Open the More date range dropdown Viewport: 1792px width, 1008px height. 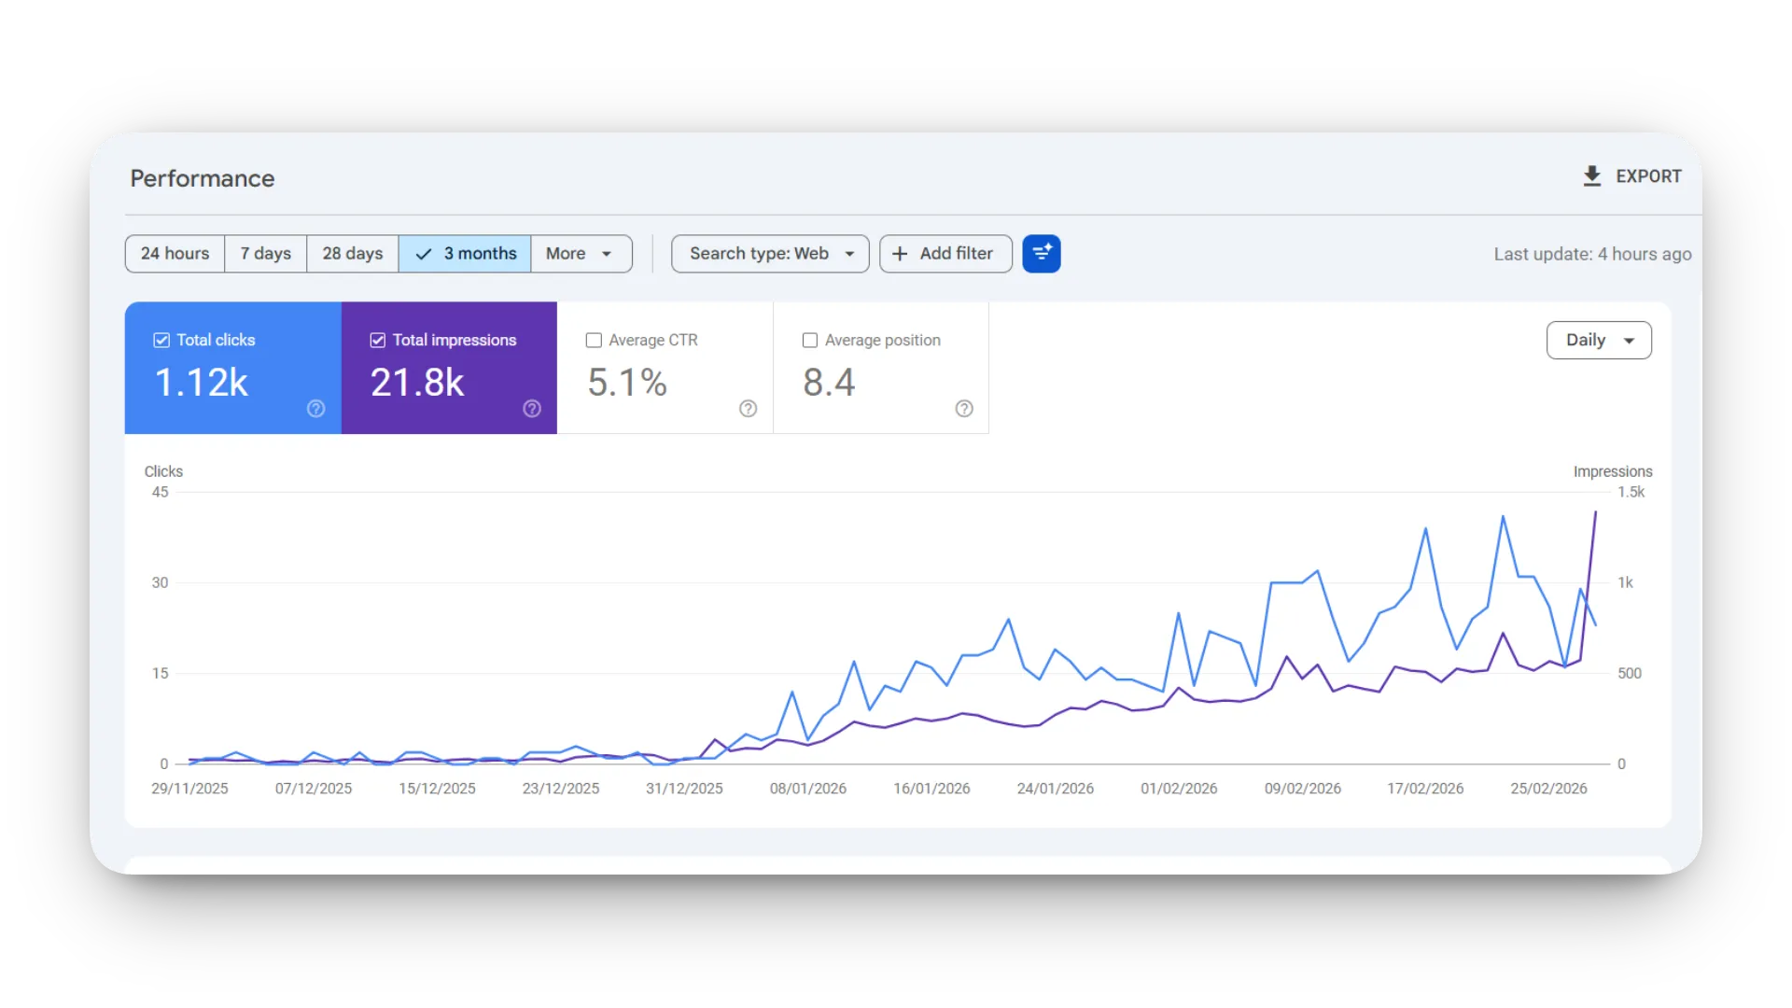pos(580,254)
